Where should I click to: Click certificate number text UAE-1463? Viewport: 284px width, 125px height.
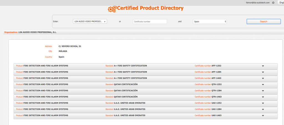pyautogui.click(x=216, y=115)
